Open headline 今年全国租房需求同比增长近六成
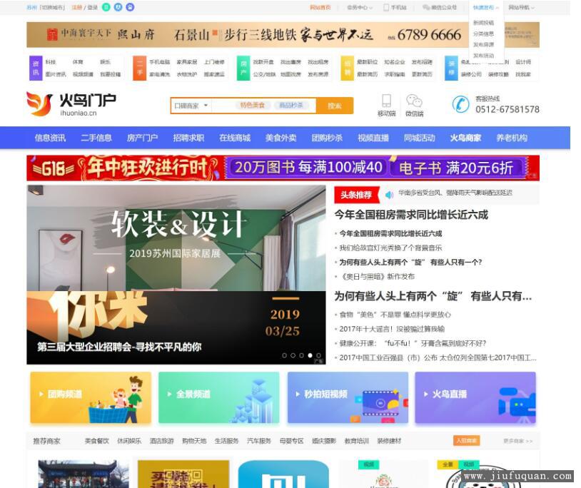The width and height of the screenshot is (581, 488). (411, 215)
